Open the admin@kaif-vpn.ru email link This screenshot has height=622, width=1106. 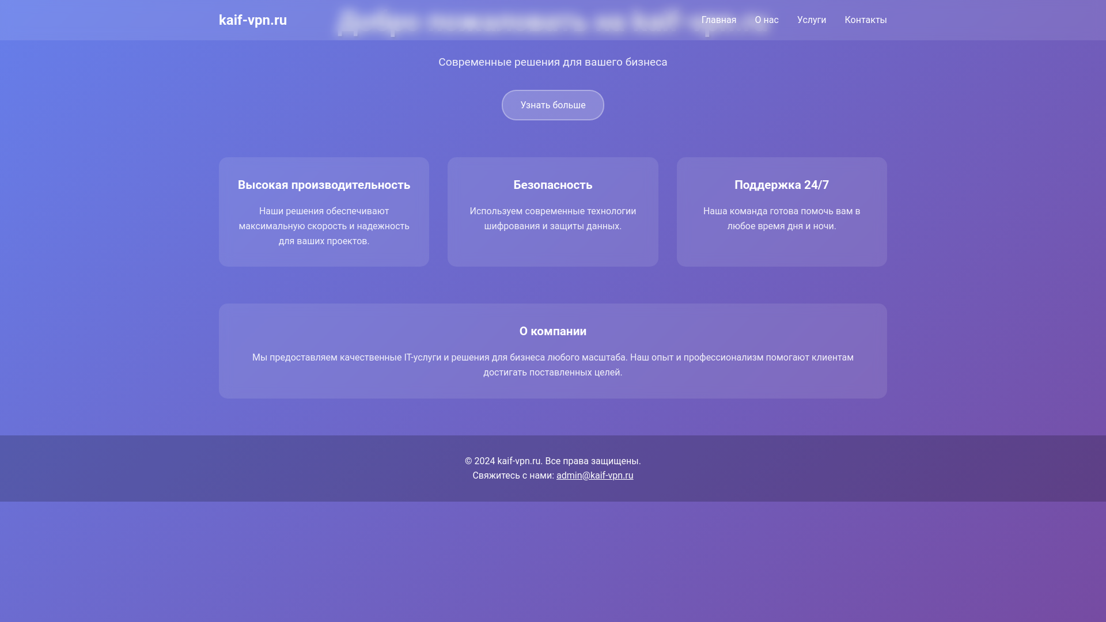pyautogui.click(x=594, y=476)
